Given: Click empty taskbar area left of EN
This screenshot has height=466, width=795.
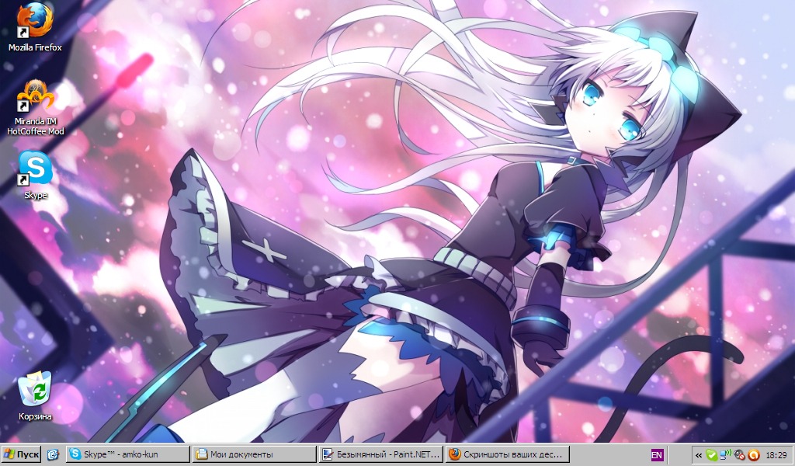Looking at the screenshot, I should point(609,454).
